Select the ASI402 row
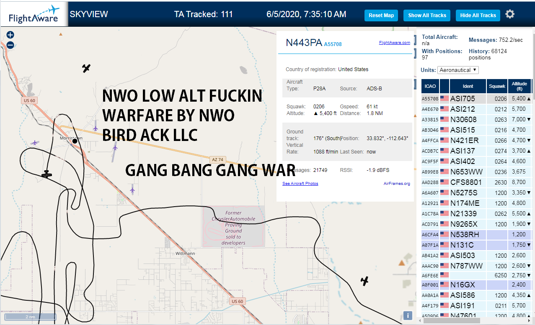 click(477, 161)
